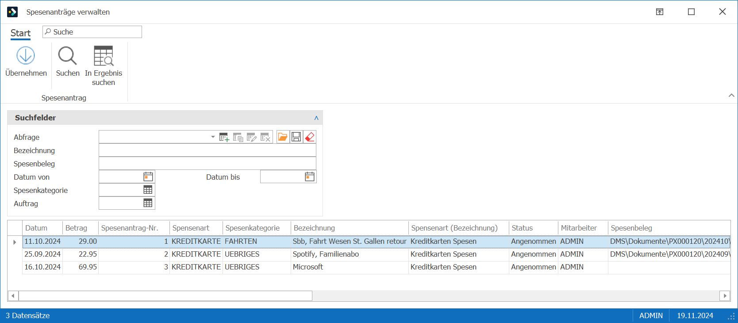This screenshot has height=323, width=738.
Task: Open the Datum von calendar picker
Action: (x=148, y=177)
